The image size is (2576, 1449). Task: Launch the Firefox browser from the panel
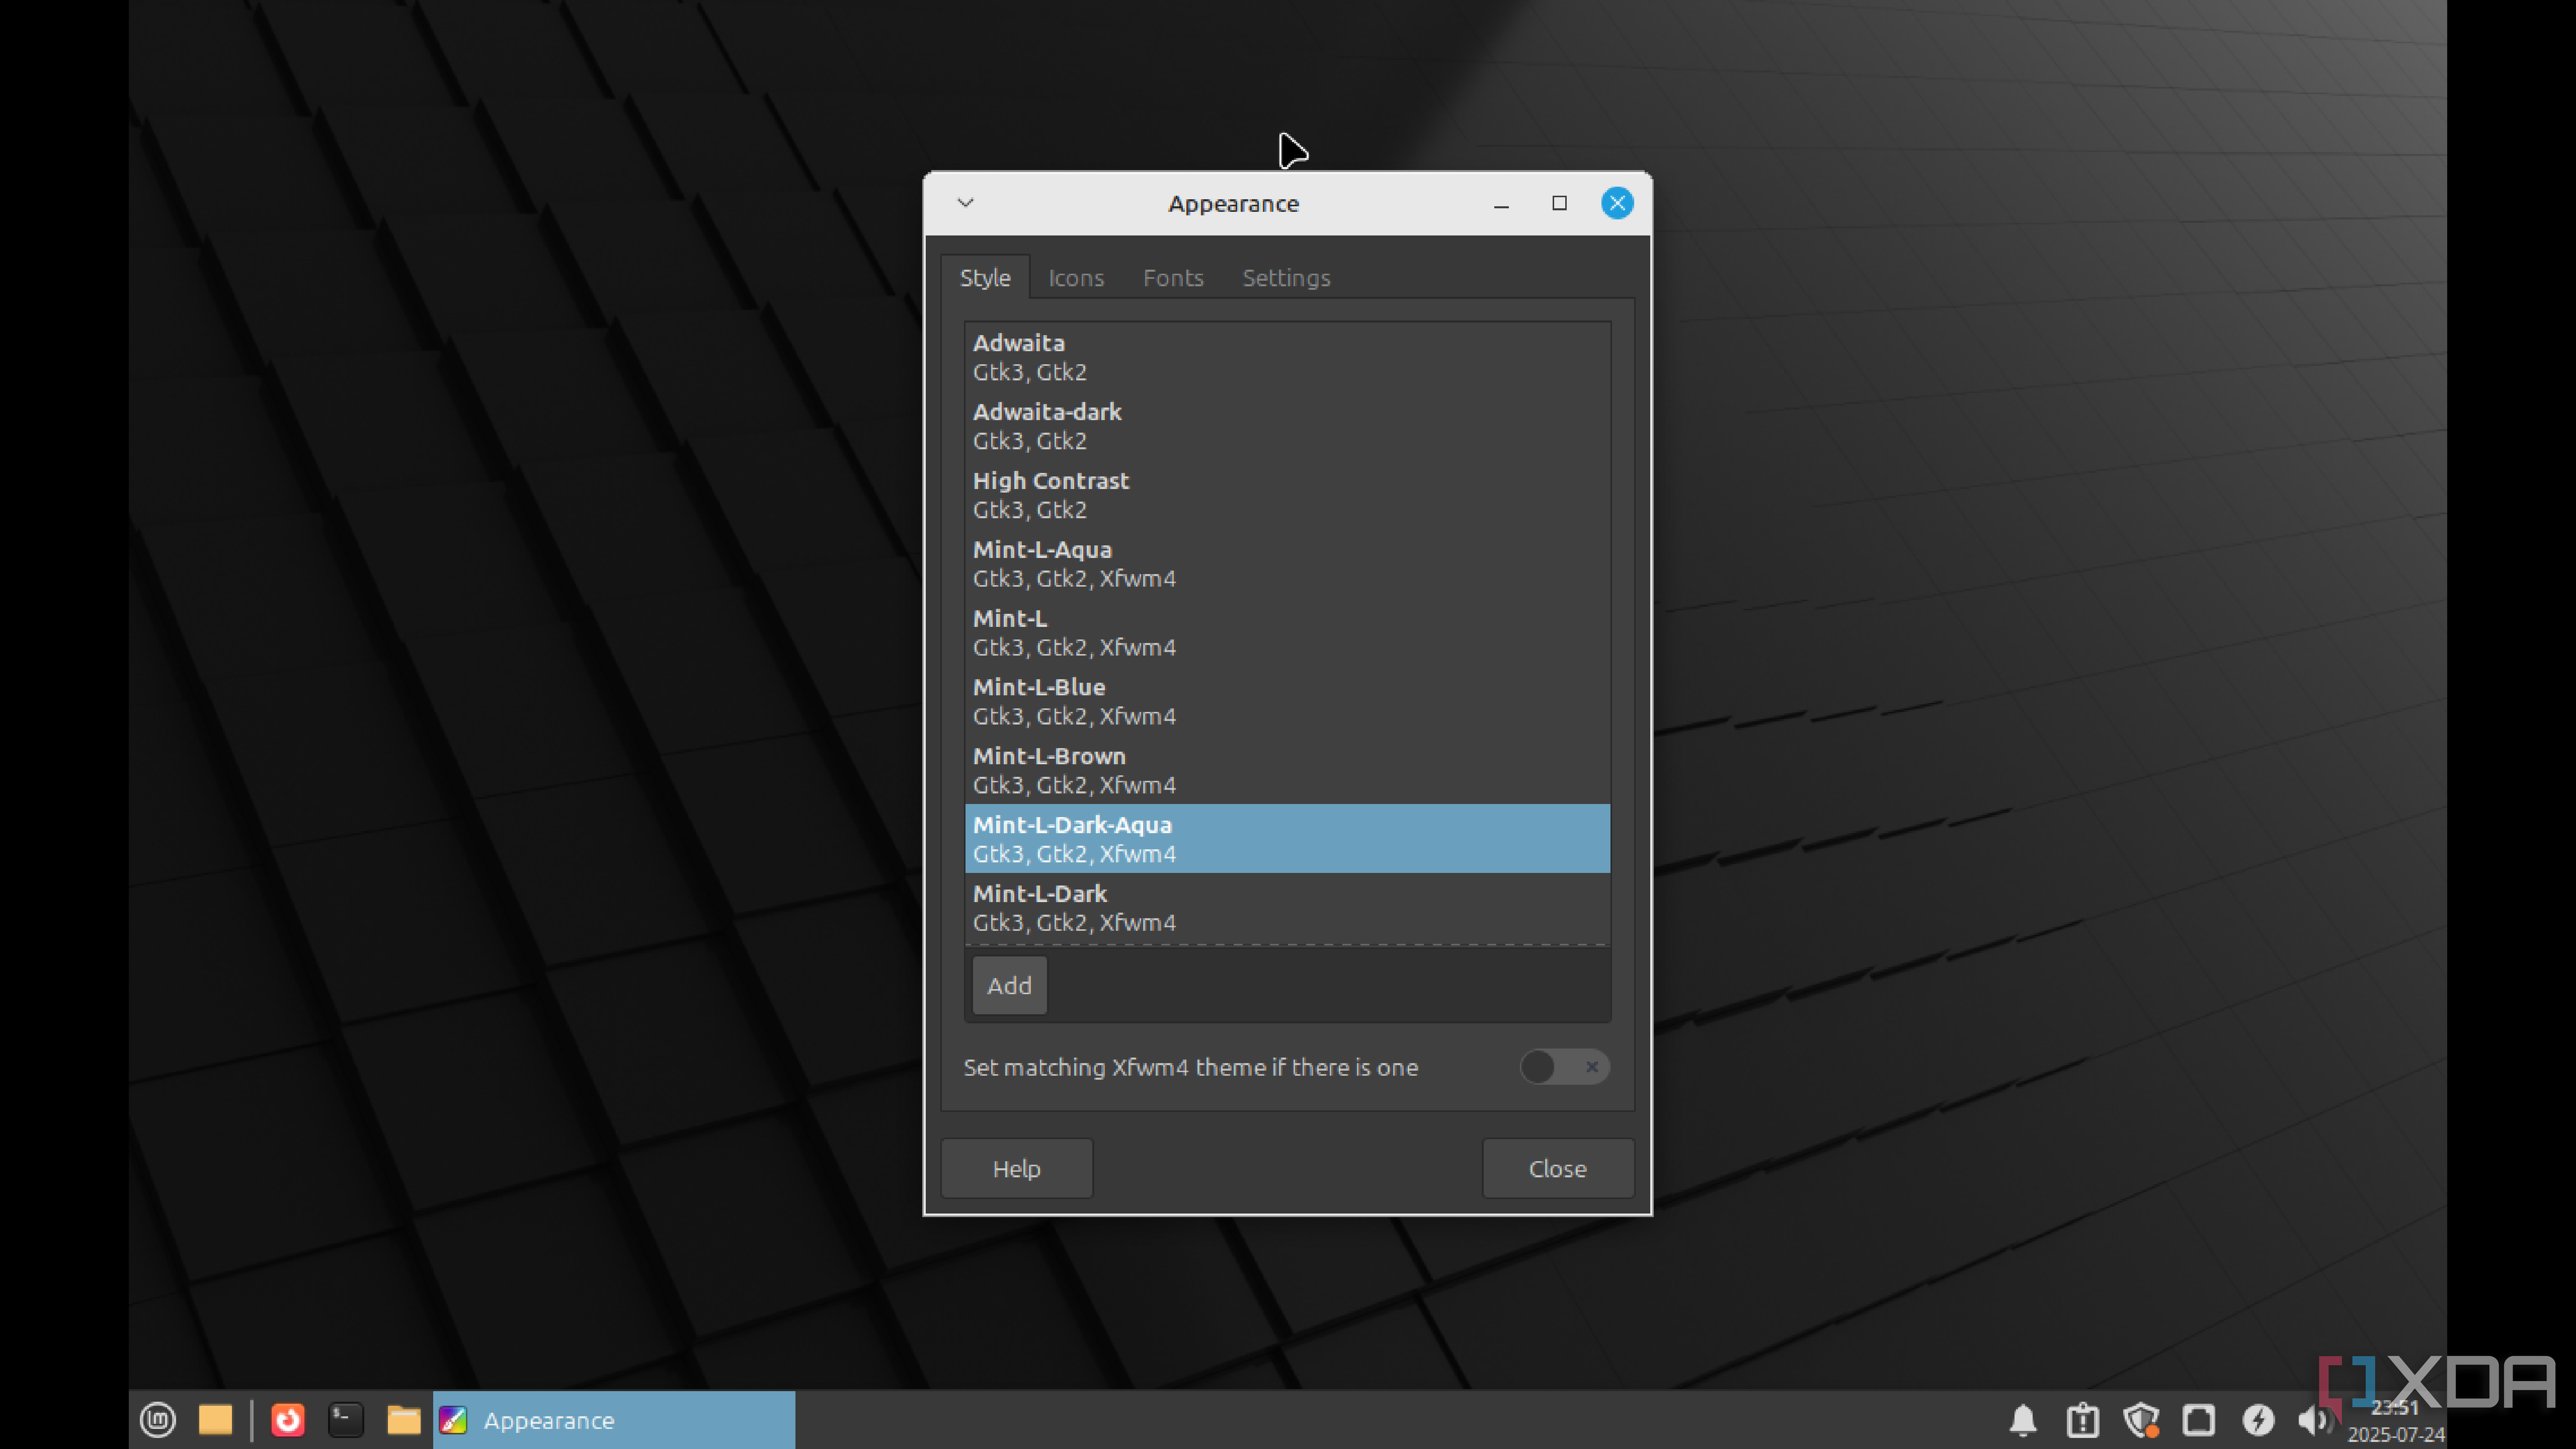click(x=288, y=1419)
